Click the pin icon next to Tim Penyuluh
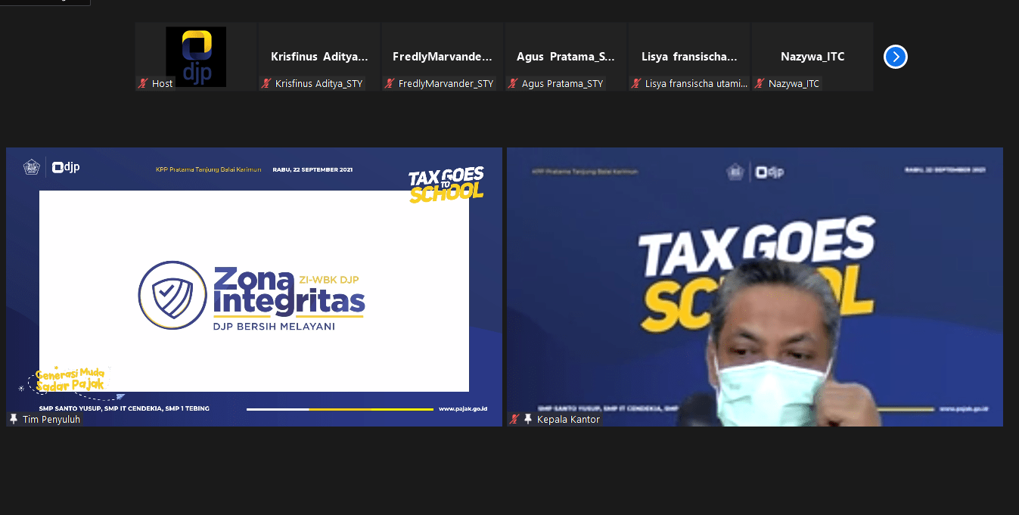 tap(14, 419)
